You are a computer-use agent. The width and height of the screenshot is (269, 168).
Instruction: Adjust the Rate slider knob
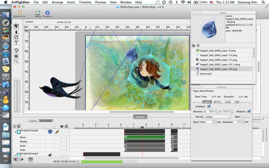tap(242, 117)
